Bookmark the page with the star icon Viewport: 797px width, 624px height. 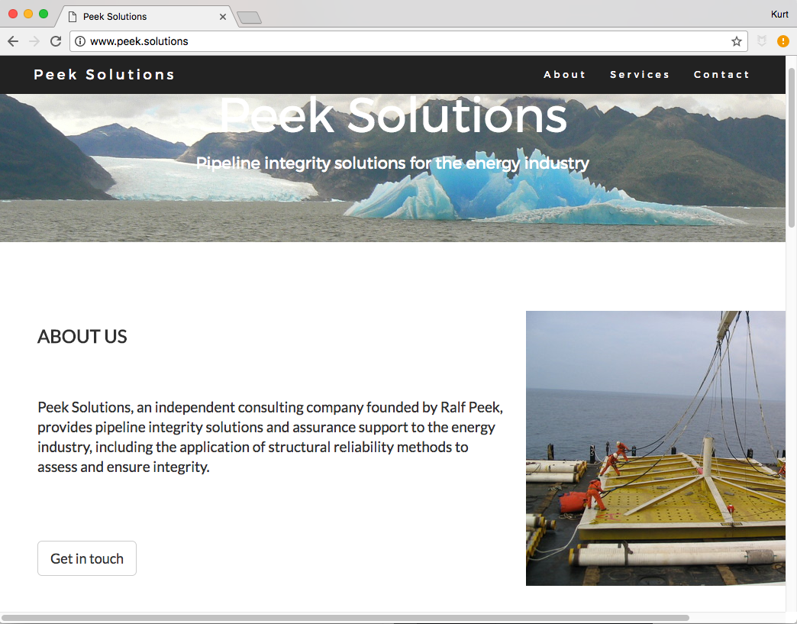click(737, 42)
